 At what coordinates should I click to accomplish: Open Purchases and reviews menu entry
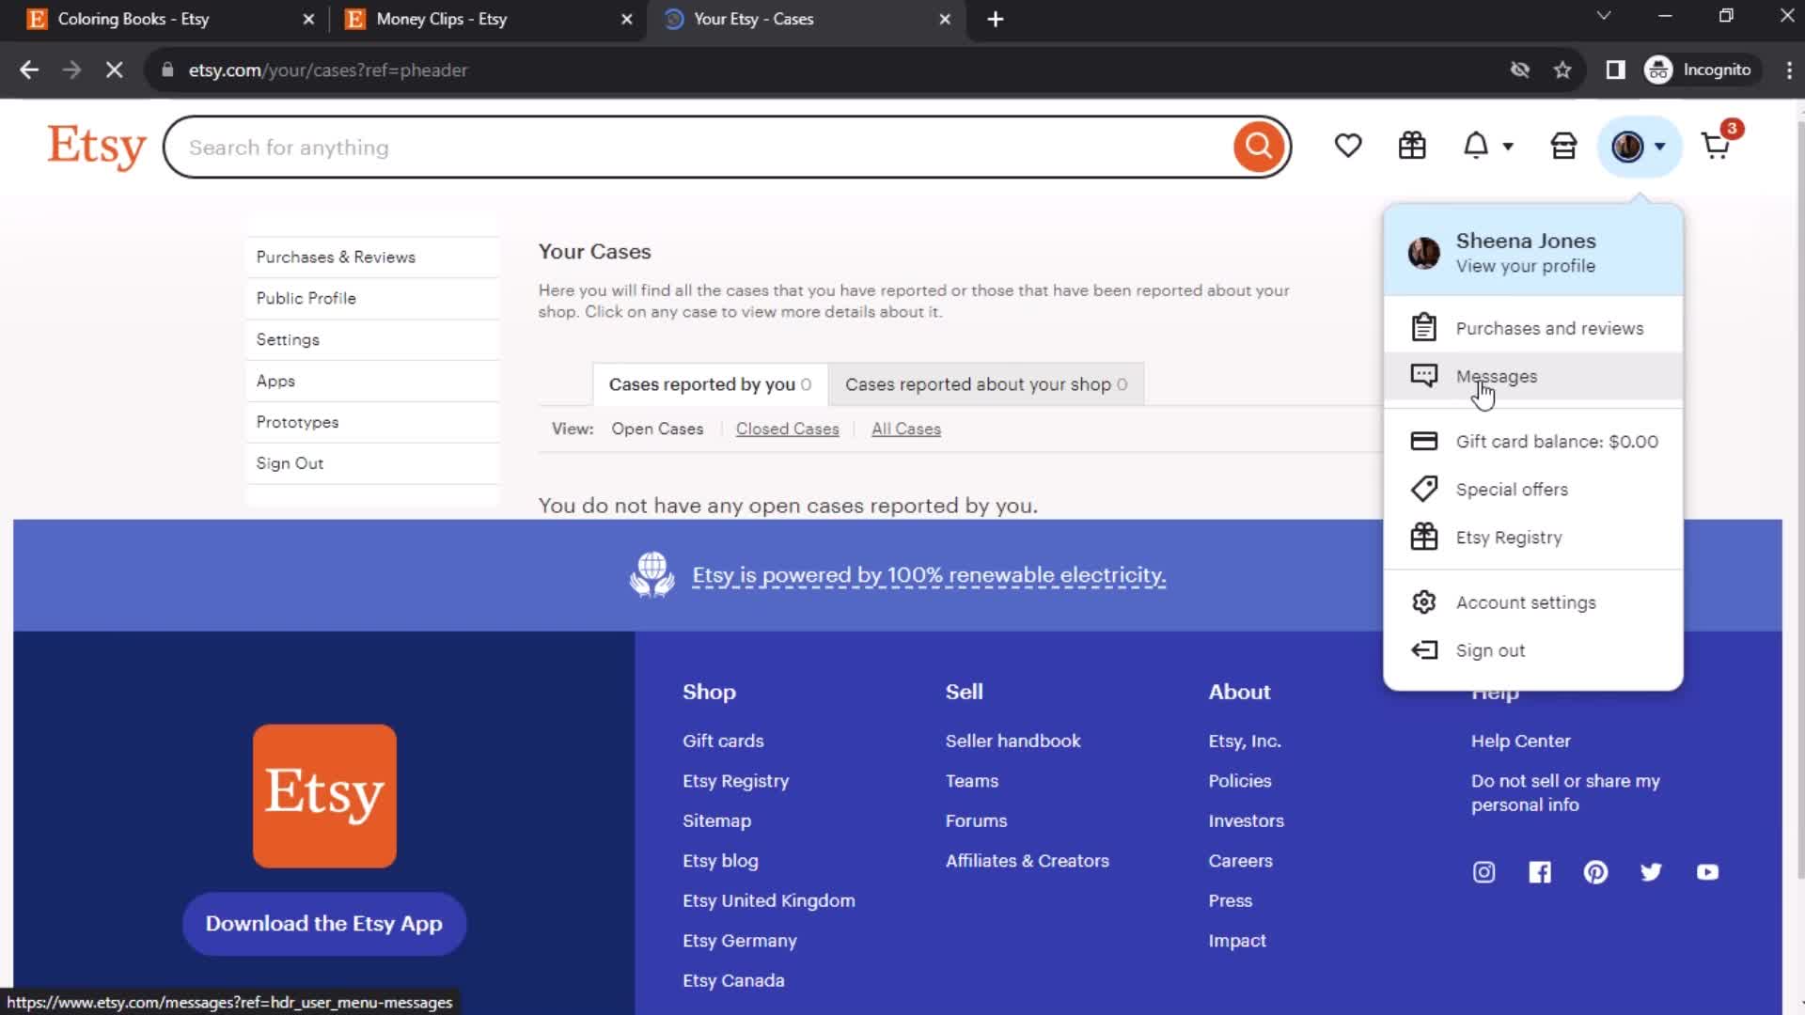click(x=1533, y=328)
